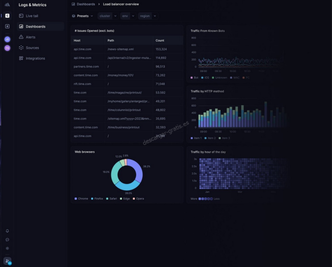
Task: Click the Dashboards breadcrumb link
Action: pyautogui.click(x=86, y=4)
